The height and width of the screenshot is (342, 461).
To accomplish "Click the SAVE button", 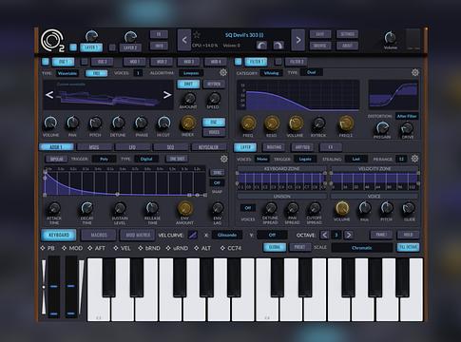I will pos(320,34).
